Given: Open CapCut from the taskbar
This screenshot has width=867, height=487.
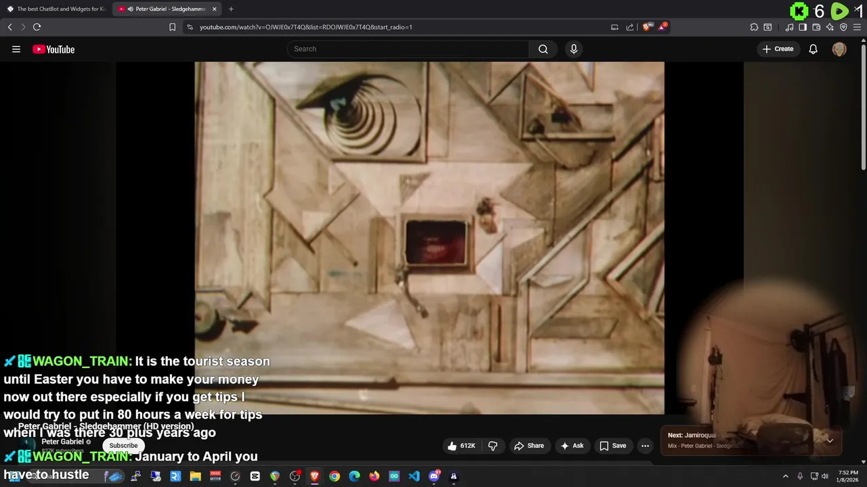Looking at the screenshot, I should click(x=255, y=476).
